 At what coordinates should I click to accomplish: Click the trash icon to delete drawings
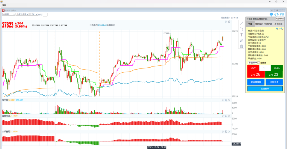pos(241,46)
